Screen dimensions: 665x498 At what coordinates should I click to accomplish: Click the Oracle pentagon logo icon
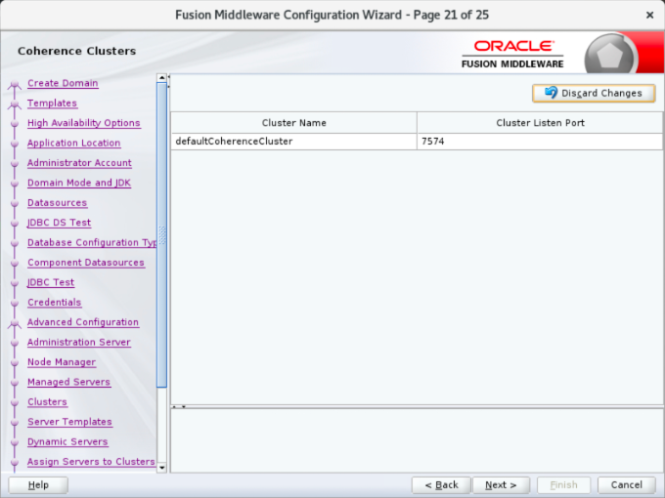[610, 55]
